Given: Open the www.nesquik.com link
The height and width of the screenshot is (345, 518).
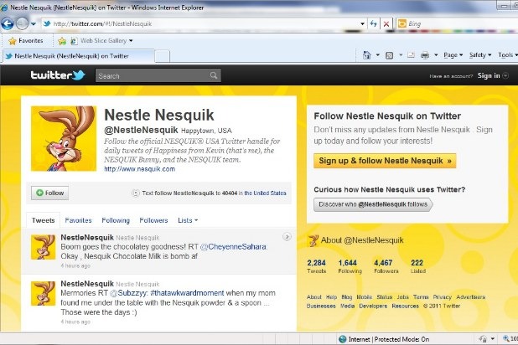Looking at the screenshot, I should [x=139, y=168].
